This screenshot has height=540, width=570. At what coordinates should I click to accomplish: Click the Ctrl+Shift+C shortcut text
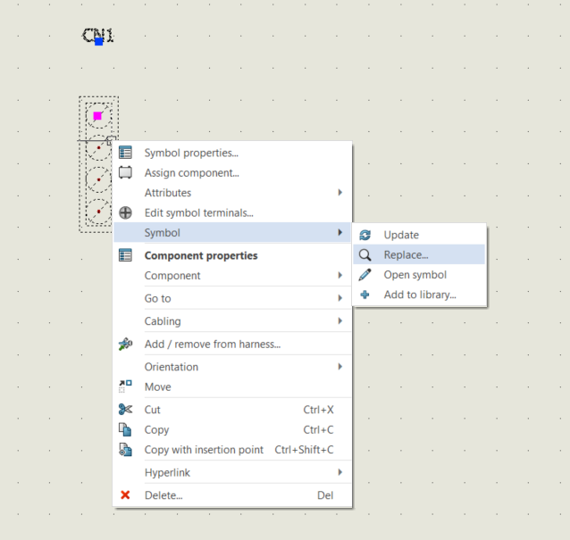pyautogui.click(x=304, y=450)
